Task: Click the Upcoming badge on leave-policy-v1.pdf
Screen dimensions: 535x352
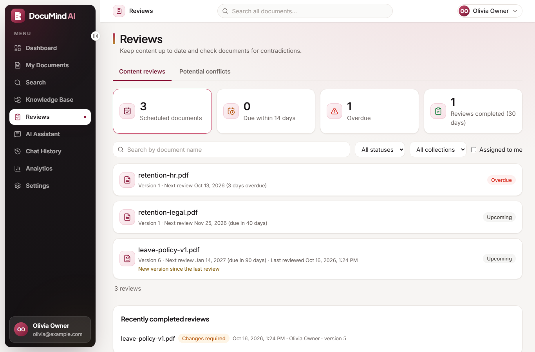Action: [x=499, y=259]
